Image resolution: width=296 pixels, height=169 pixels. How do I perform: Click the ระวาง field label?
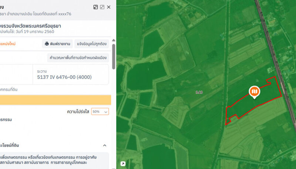(42, 71)
